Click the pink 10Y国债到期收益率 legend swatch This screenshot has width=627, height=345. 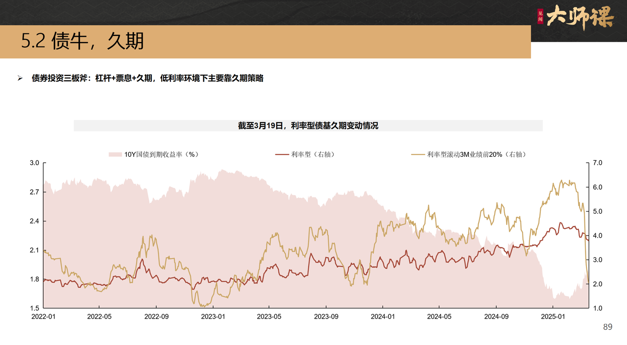click(x=115, y=154)
